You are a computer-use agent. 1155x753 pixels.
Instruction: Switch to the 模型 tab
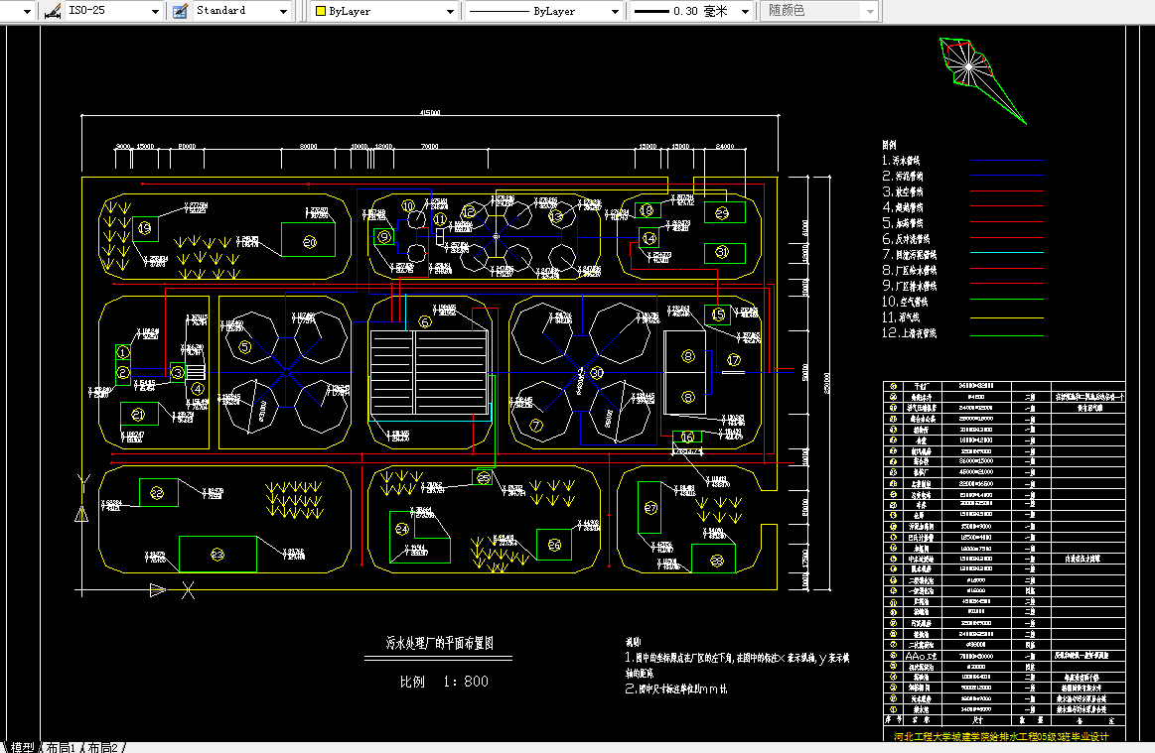click(22, 747)
